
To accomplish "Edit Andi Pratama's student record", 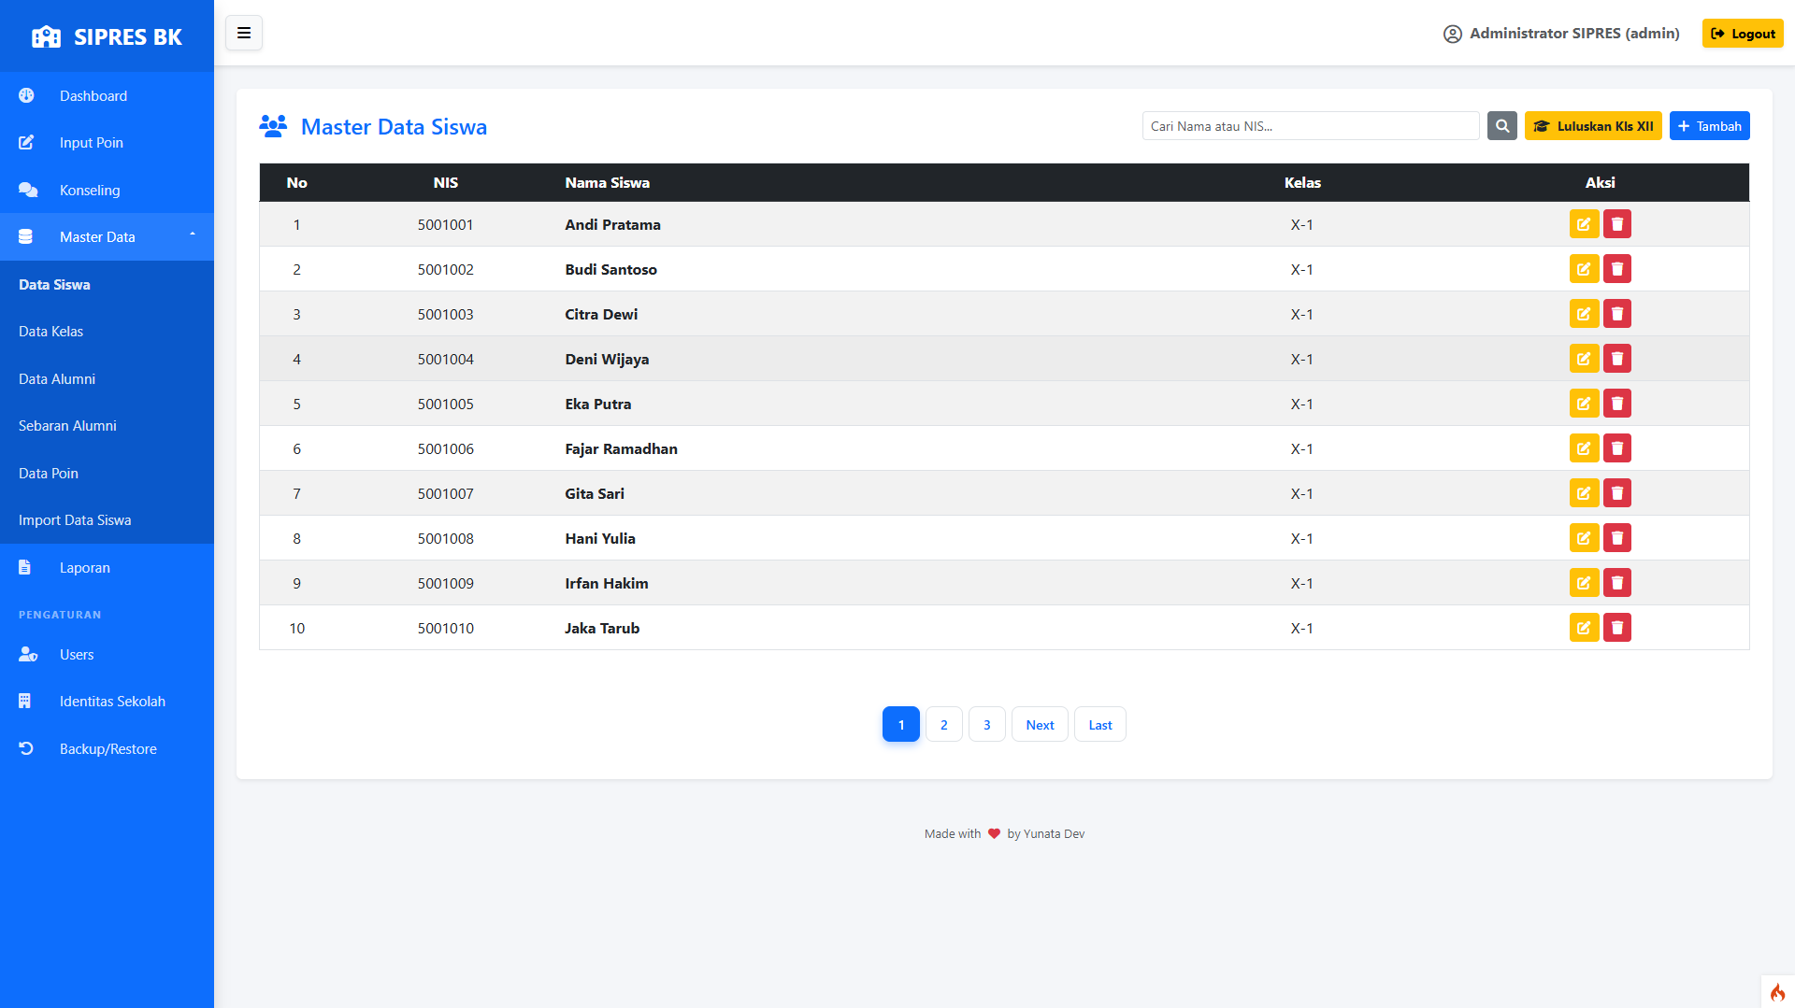I will 1584,224.
